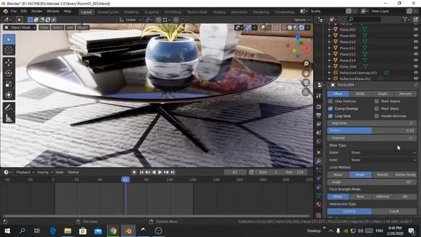The height and width of the screenshot is (237, 421).
Task: Open the File menu
Action: pyautogui.click(x=13, y=11)
